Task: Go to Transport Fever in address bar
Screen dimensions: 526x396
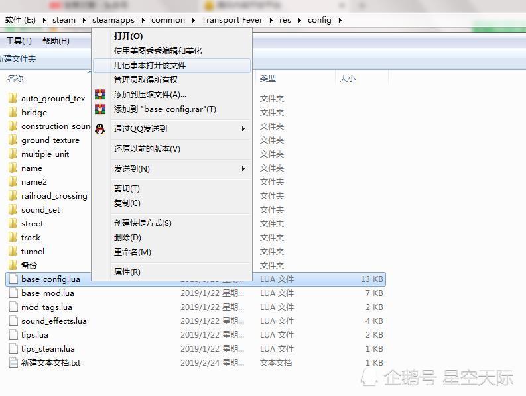Action: pyautogui.click(x=232, y=20)
